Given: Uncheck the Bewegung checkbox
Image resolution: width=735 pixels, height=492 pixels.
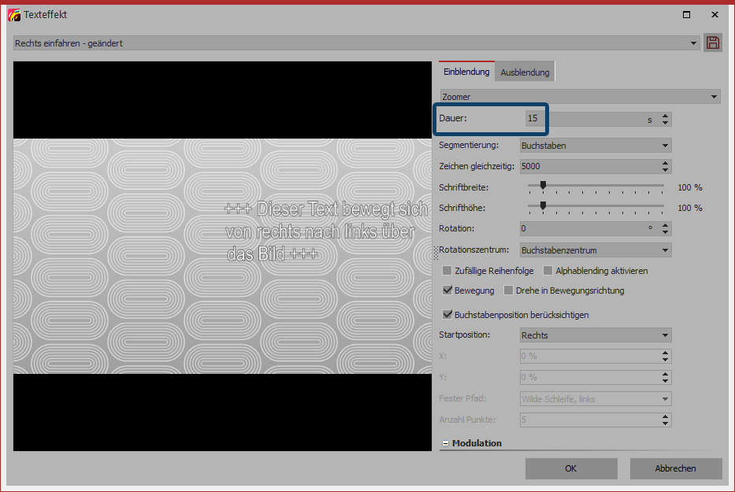Looking at the screenshot, I should point(447,290).
